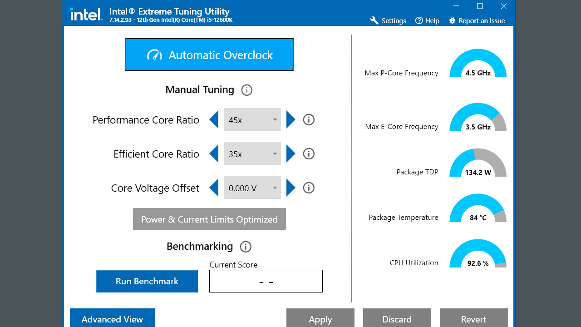Decrease Performance Core Ratio with left arrow

click(x=214, y=120)
